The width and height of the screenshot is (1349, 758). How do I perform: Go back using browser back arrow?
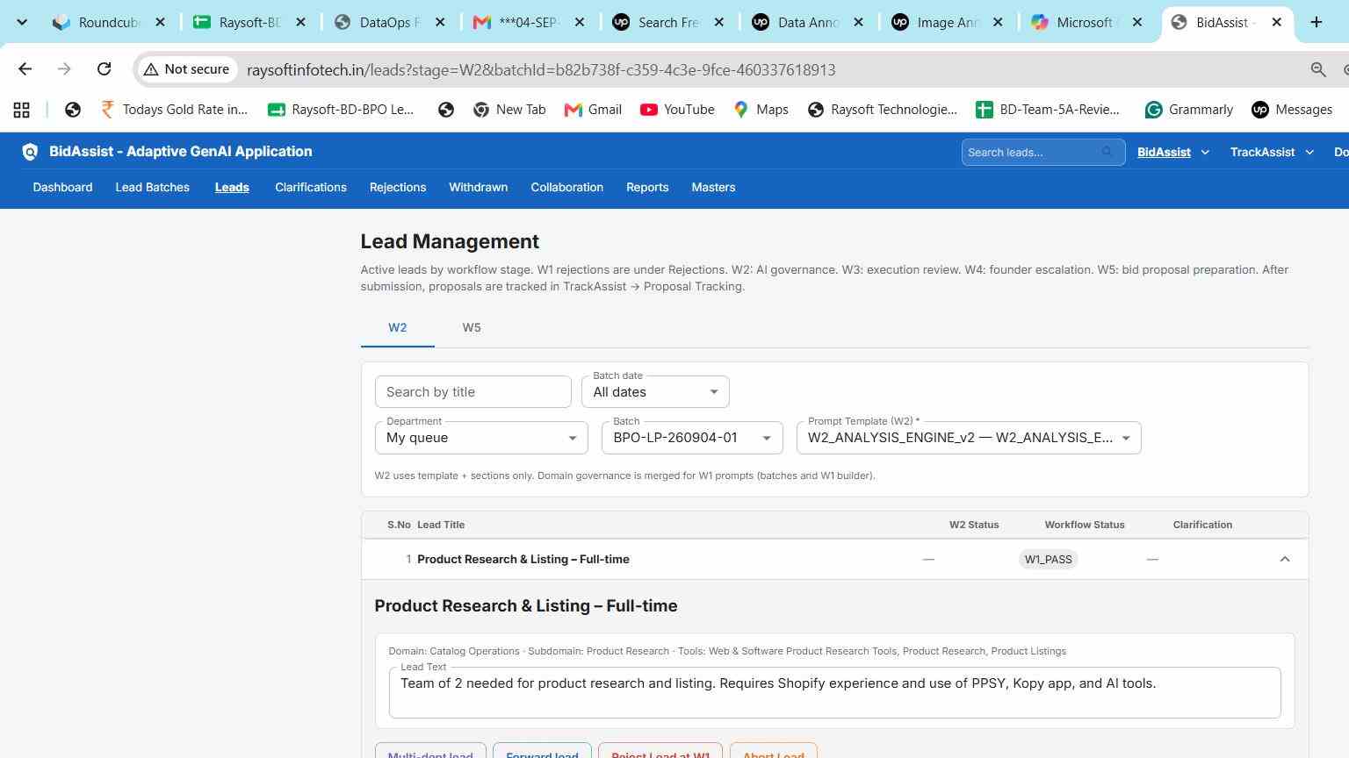[x=25, y=69]
